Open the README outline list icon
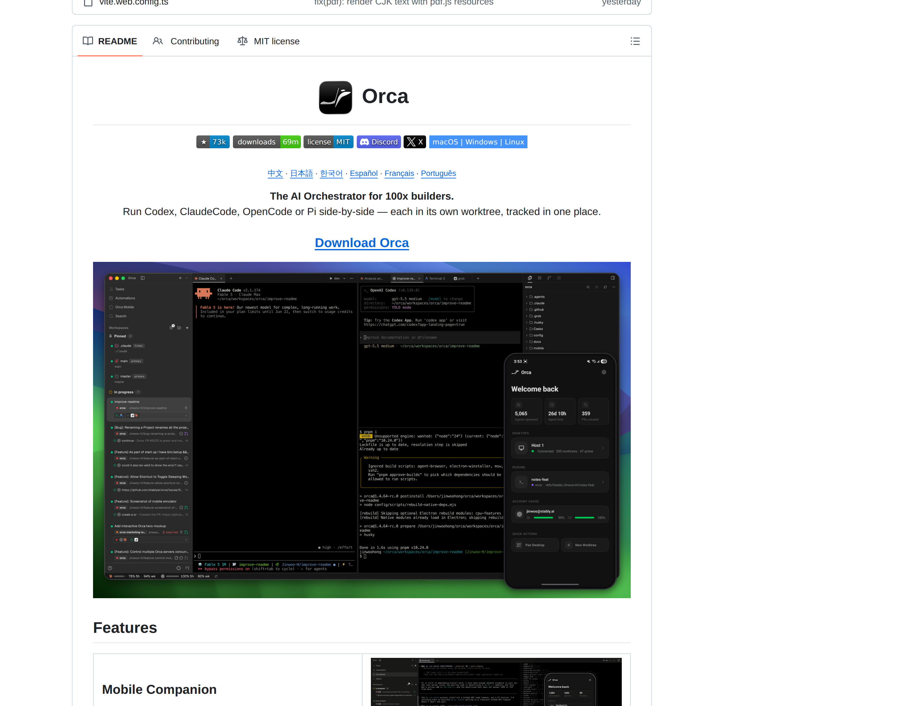 [635, 41]
